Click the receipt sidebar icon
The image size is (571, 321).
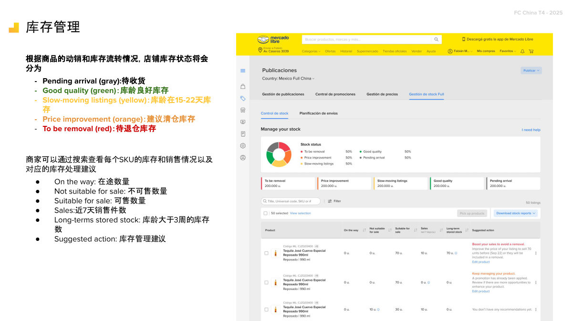tap(243, 134)
